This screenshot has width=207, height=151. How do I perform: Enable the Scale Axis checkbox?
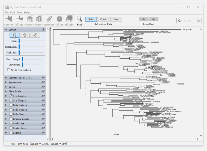pyautogui.click(x=11, y=128)
